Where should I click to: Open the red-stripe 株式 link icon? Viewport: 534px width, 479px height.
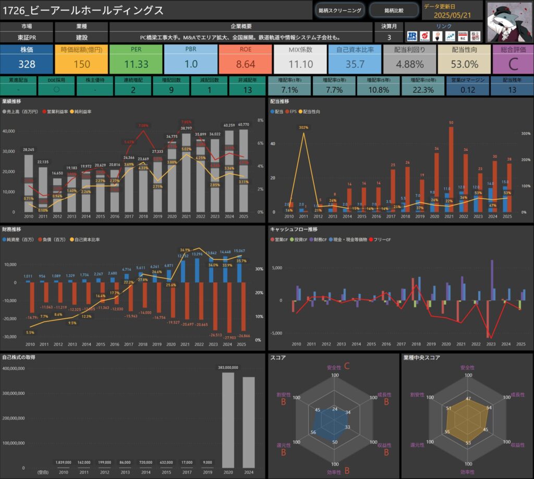pyautogui.click(x=463, y=36)
